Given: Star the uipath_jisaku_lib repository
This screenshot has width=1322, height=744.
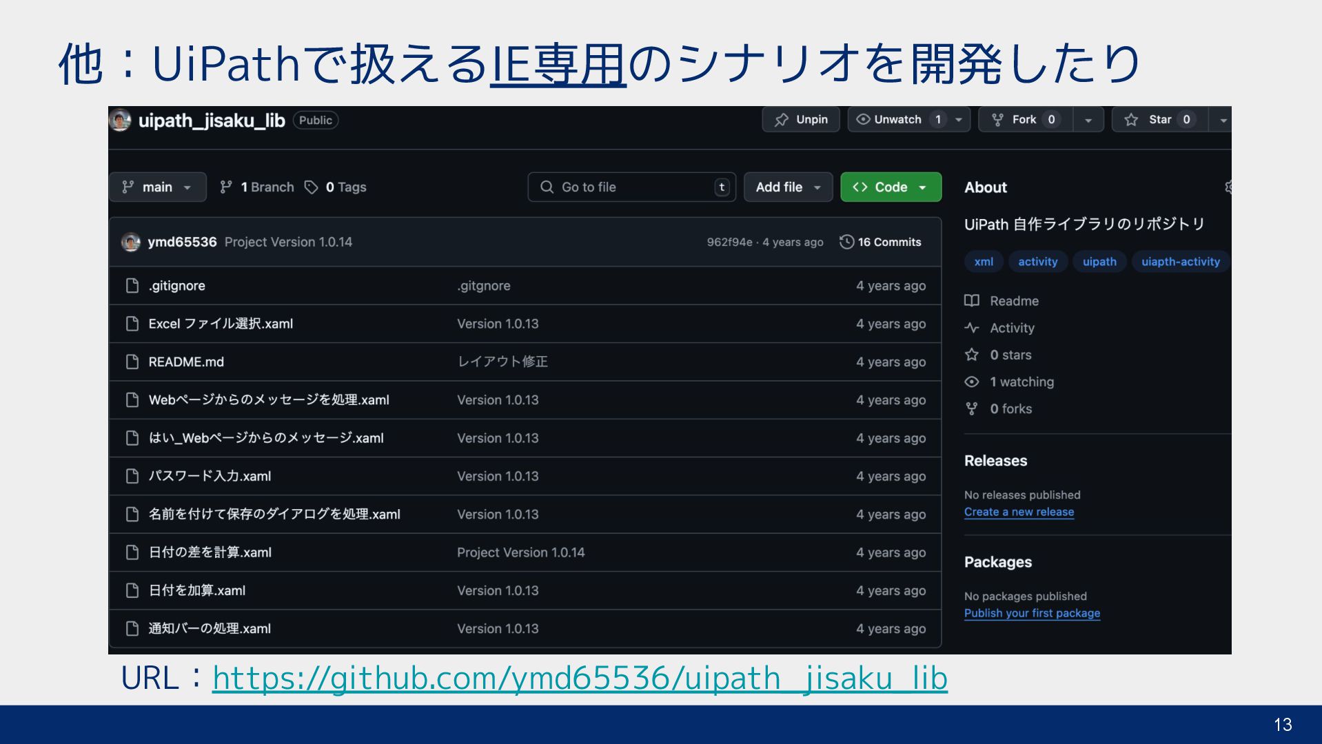Looking at the screenshot, I should tap(1161, 119).
